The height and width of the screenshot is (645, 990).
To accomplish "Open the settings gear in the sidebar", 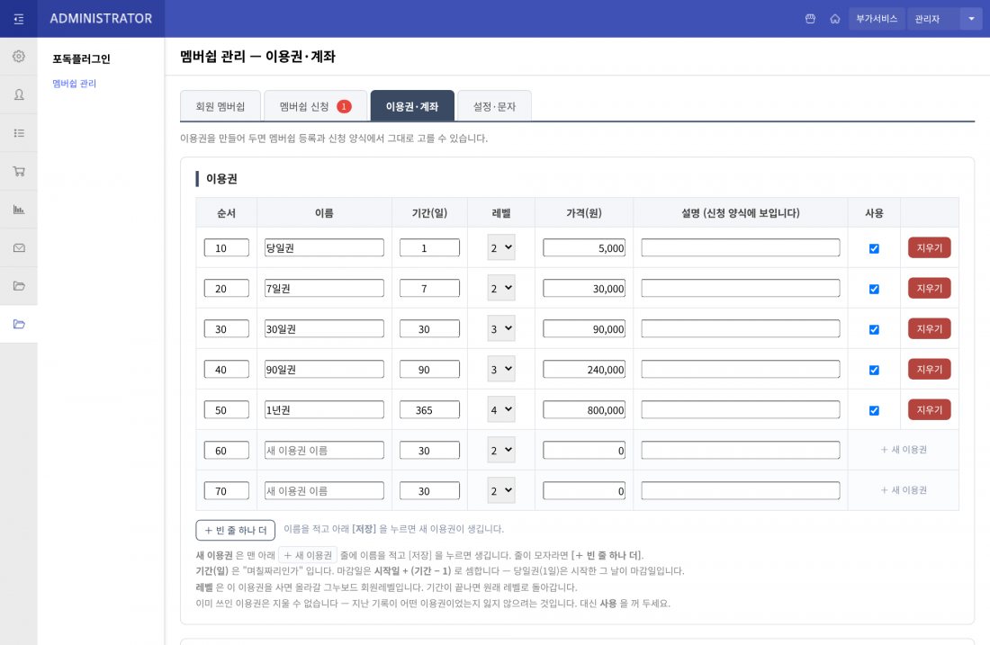I will [19, 56].
